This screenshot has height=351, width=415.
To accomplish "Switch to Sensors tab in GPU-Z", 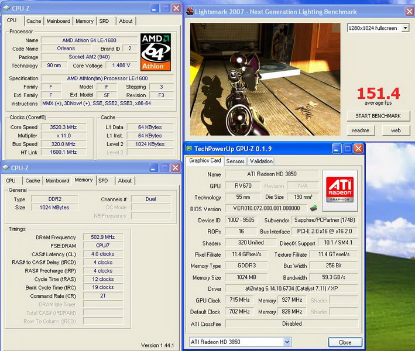I will tap(235, 161).
